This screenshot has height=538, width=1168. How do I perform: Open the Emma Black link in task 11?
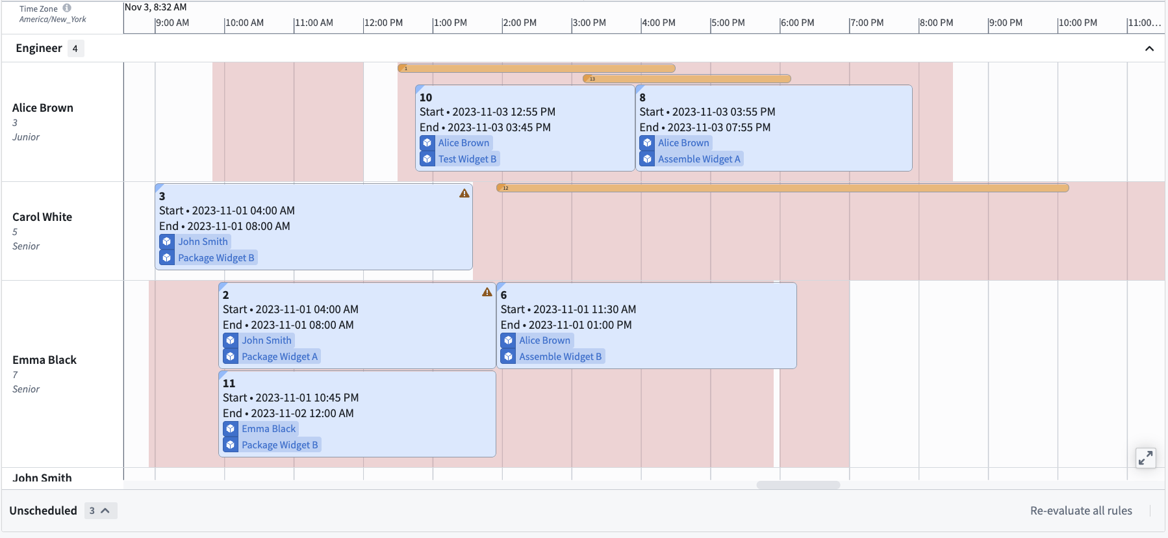point(269,429)
